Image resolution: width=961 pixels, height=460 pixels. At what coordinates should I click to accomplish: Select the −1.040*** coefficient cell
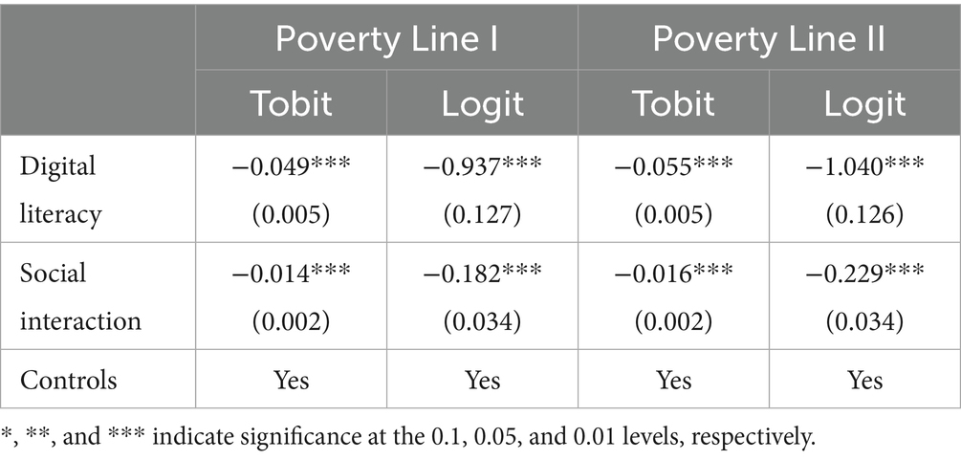point(864,167)
